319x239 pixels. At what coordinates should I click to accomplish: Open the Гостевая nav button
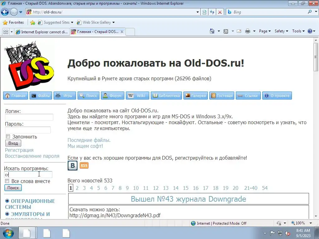pos(222,96)
